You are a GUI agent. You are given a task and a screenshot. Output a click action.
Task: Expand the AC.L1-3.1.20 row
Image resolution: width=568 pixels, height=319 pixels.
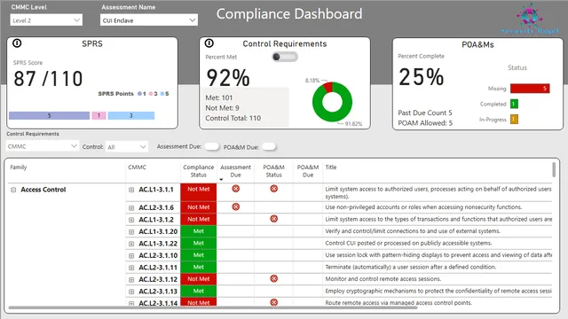pos(131,232)
